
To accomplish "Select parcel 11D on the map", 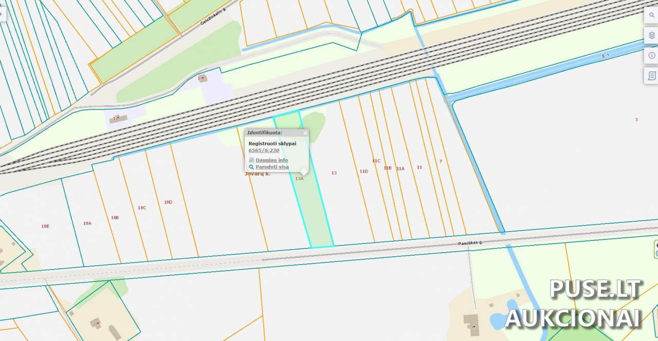I will point(364,172).
